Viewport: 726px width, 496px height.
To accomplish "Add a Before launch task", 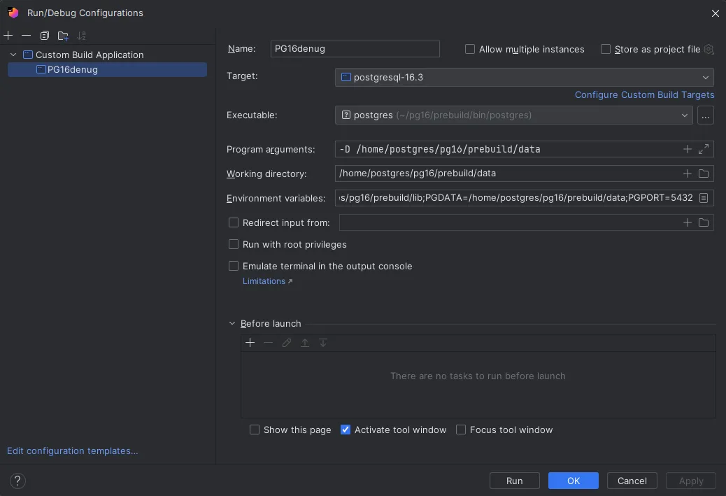I will coord(250,343).
